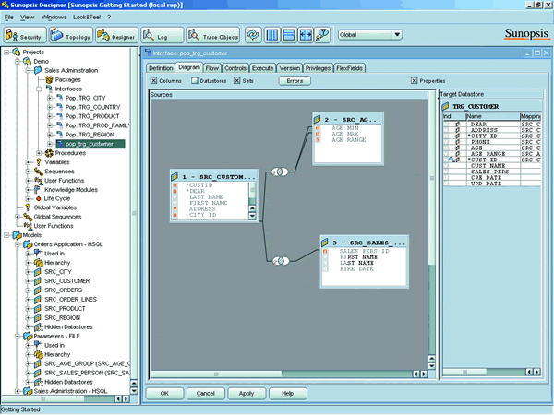Click the Global Variables icon
The image size is (554, 415).
[x=28, y=207]
